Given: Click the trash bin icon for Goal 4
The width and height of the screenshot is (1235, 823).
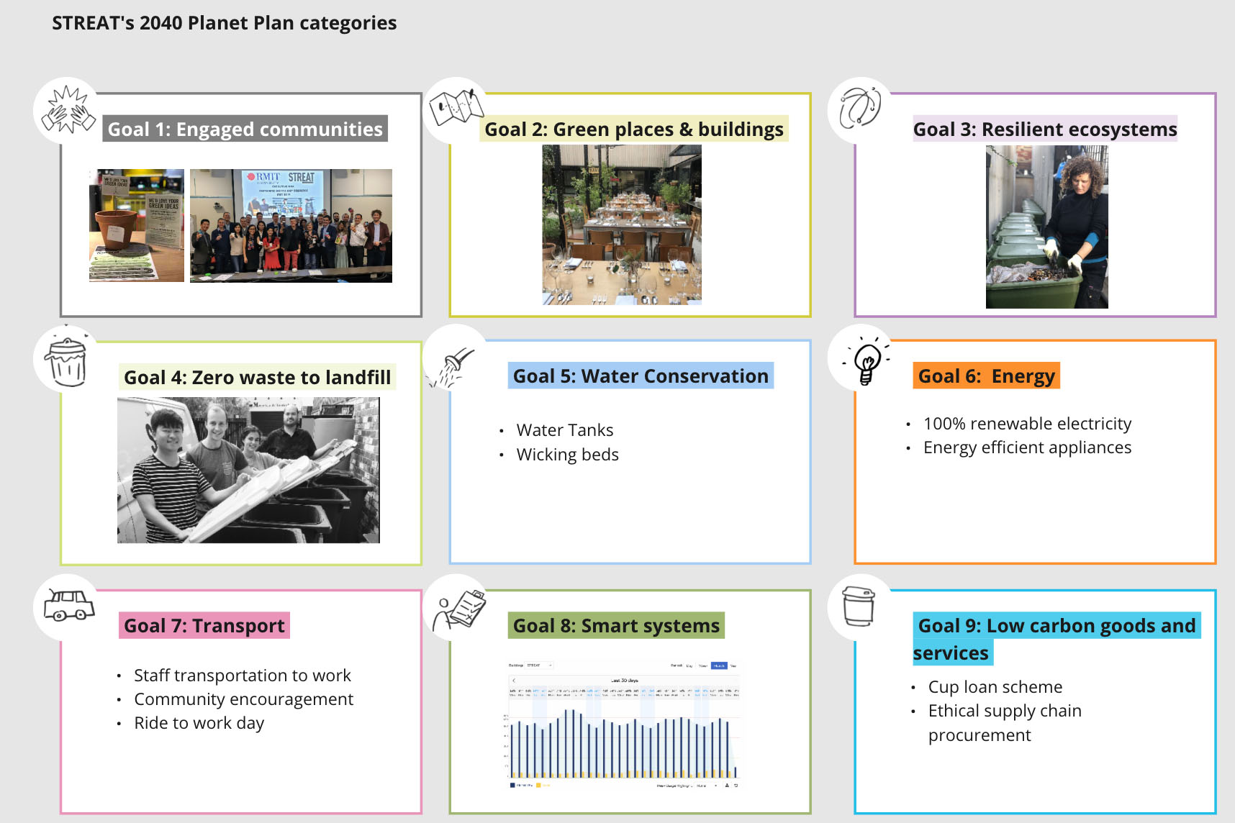Looking at the screenshot, I should pyautogui.click(x=68, y=360).
